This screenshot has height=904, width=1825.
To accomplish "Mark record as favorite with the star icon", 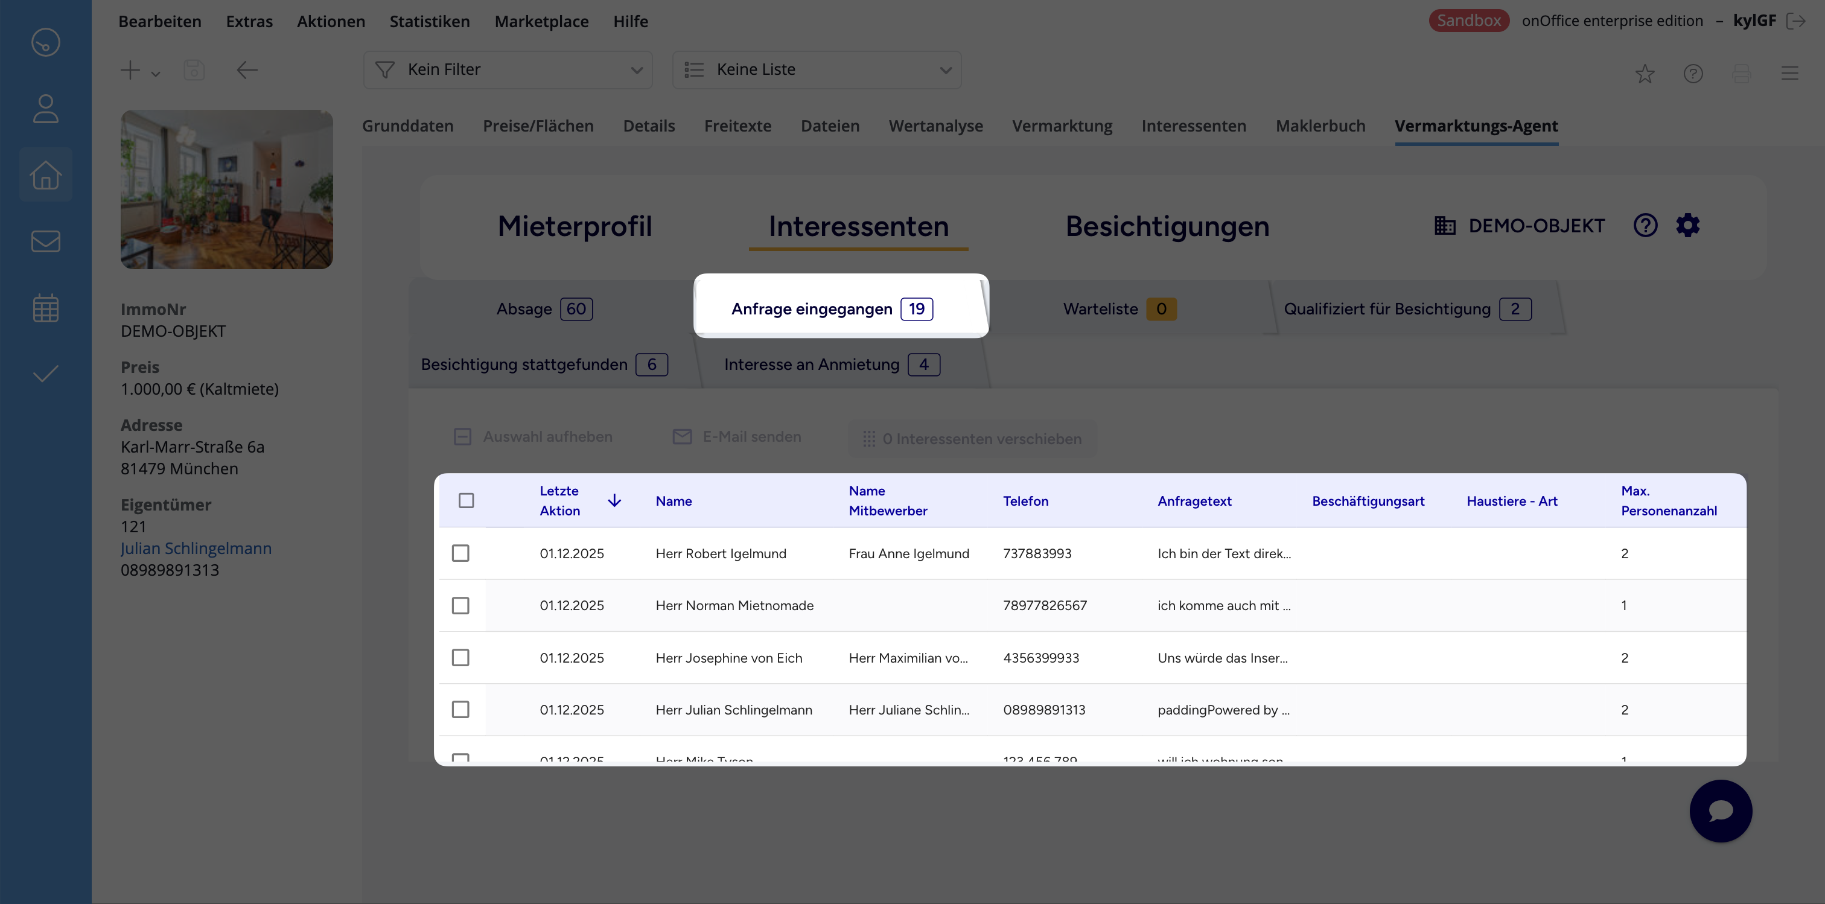I will [x=1645, y=74].
